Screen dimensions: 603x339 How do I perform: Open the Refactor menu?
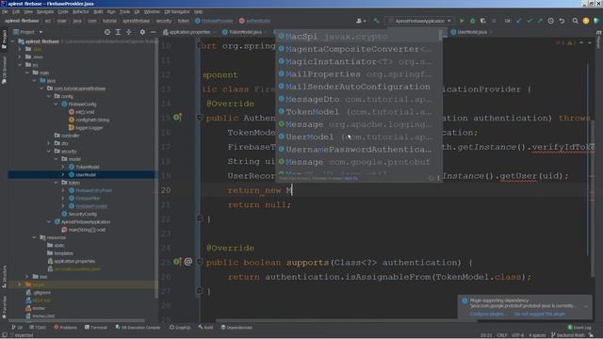click(x=80, y=12)
